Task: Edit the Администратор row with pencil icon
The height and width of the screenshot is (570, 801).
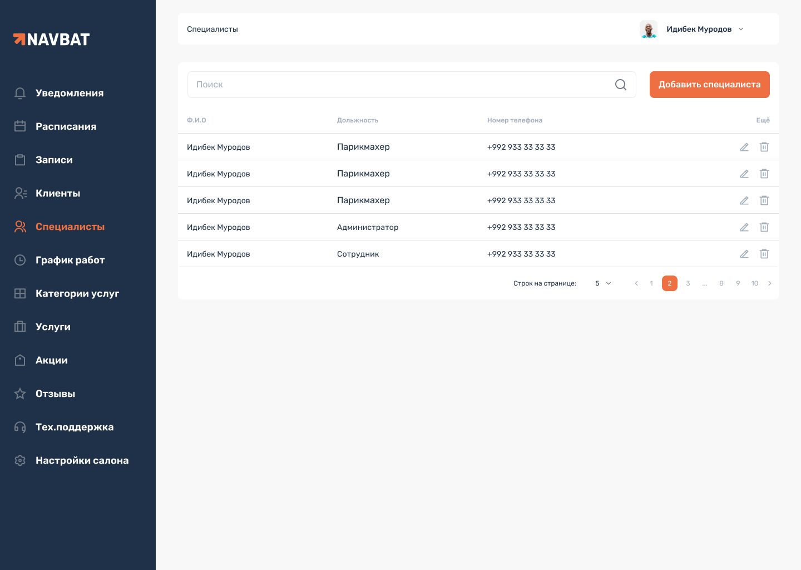Action: tap(744, 227)
